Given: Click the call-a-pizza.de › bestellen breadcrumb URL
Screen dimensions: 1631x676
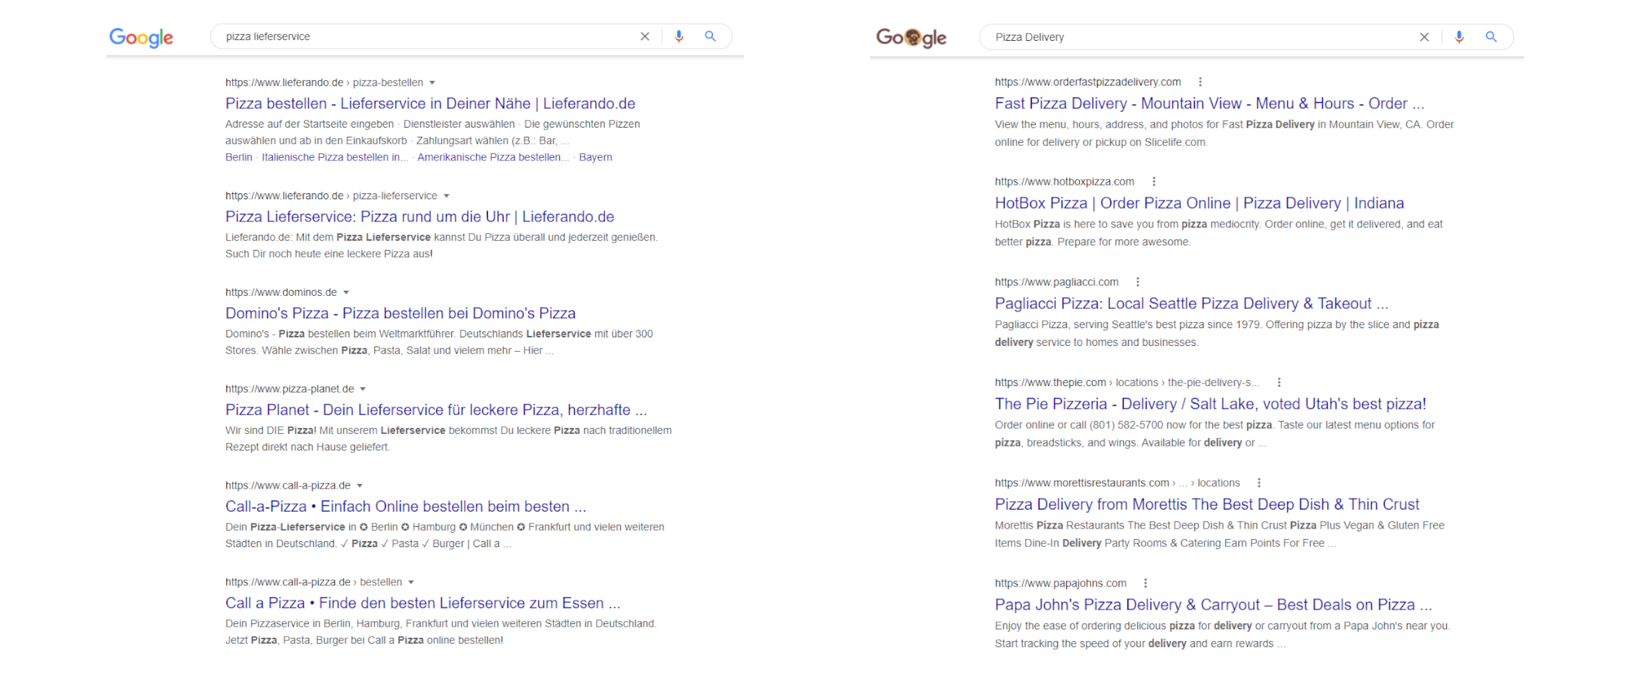Looking at the screenshot, I should point(314,583).
